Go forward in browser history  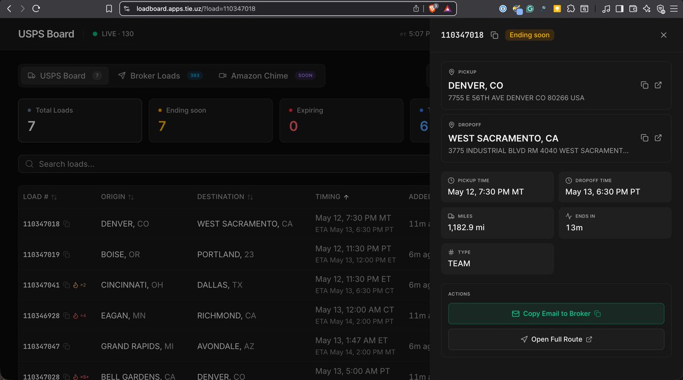pyautogui.click(x=22, y=9)
